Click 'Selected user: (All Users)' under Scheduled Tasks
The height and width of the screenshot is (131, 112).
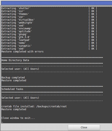point(20,98)
